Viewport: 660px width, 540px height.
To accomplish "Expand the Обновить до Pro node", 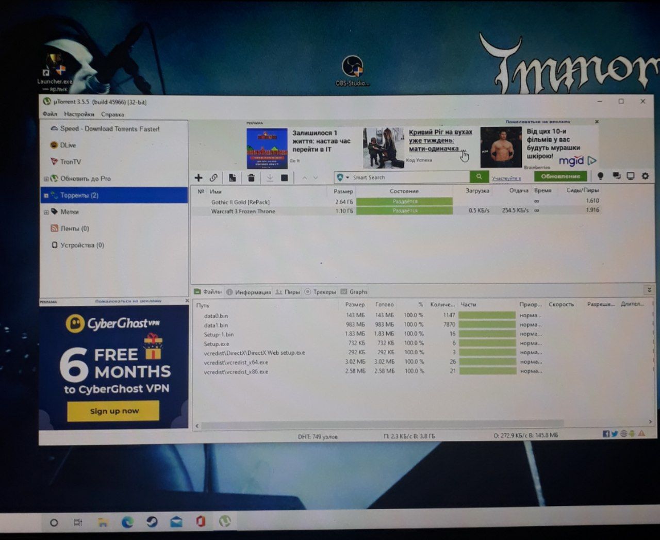I will click(x=46, y=179).
